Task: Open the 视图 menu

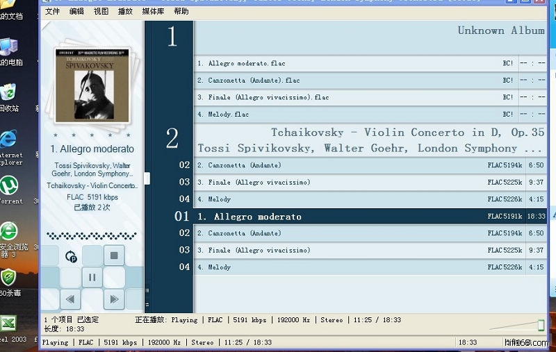Action: (101, 12)
